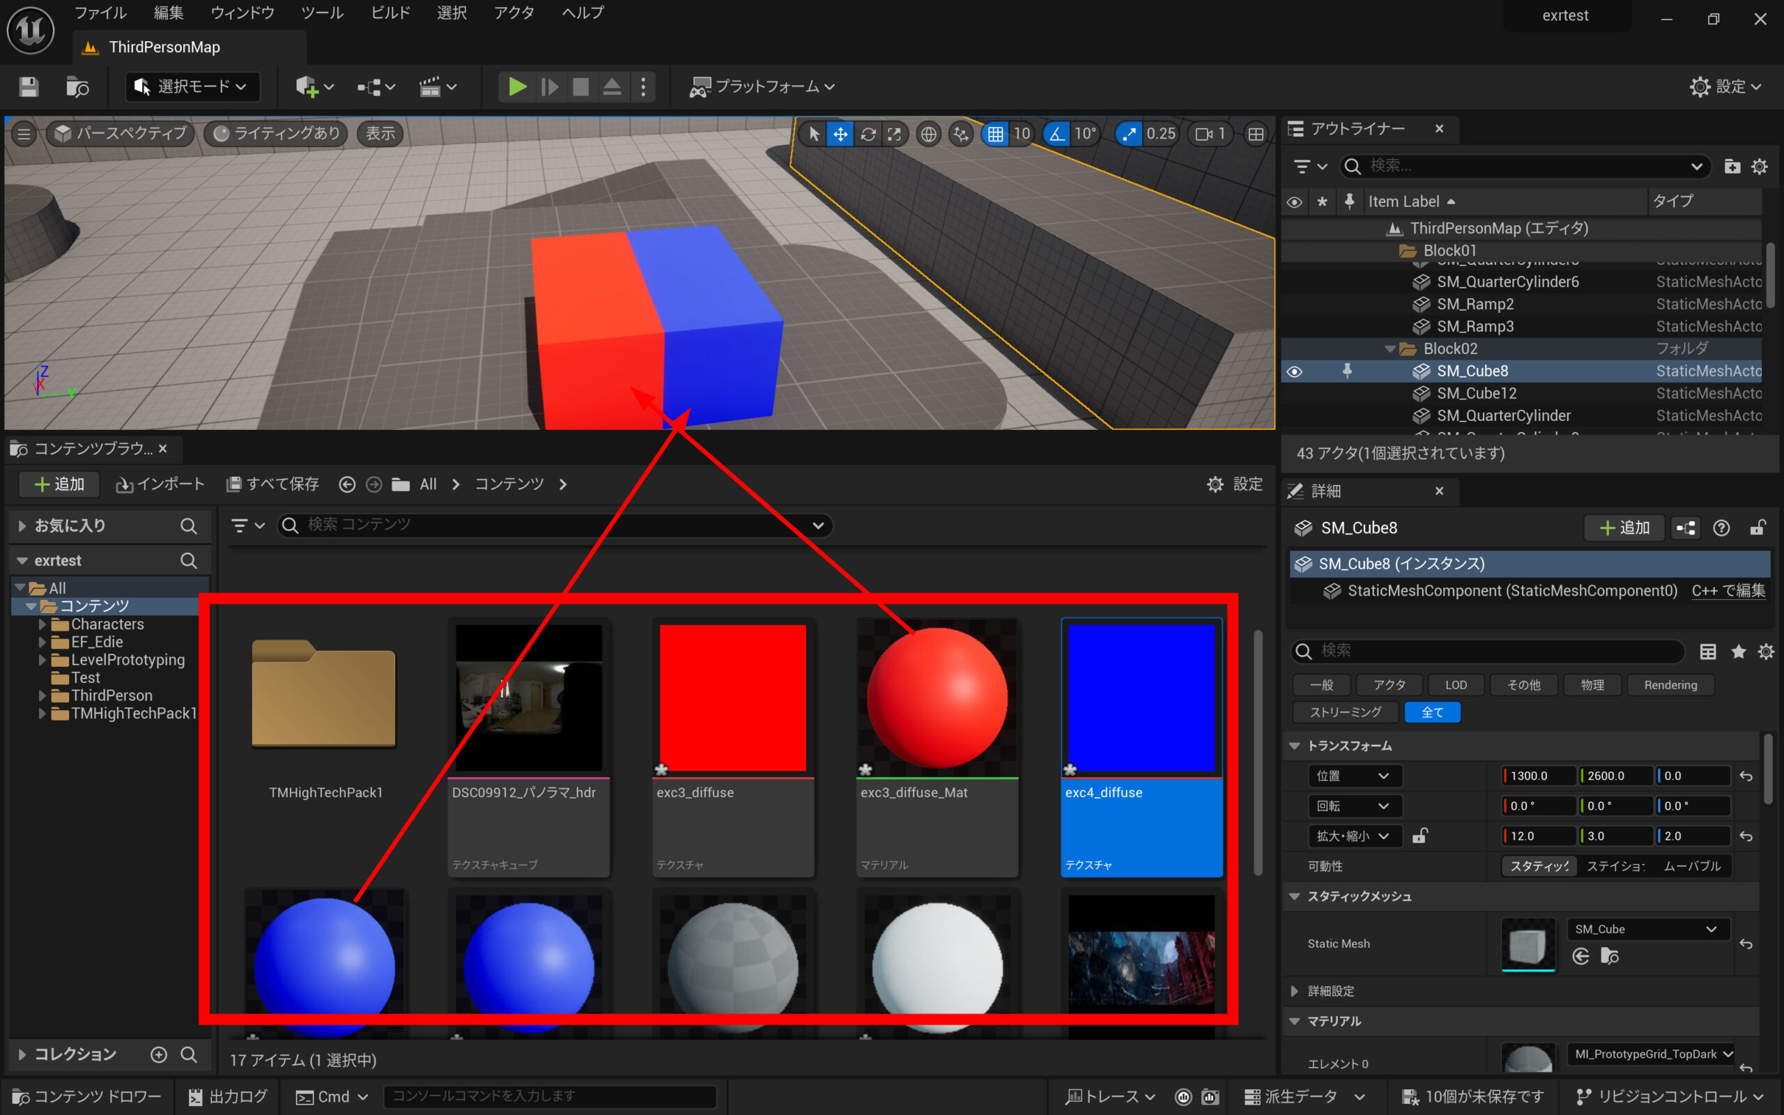Viewport: 1784px width, 1115px height.
Task: Click the Browse to asset in Content Browser icon
Action: click(x=1609, y=956)
